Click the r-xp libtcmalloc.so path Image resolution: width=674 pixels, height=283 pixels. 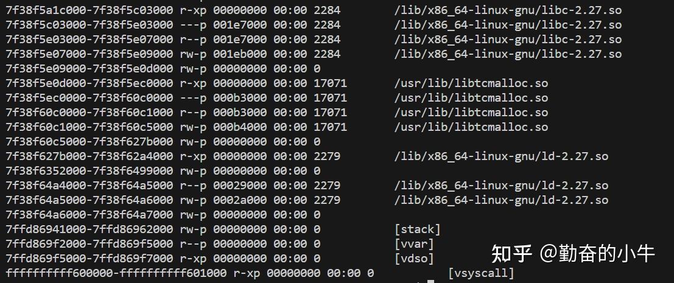[x=471, y=83]
